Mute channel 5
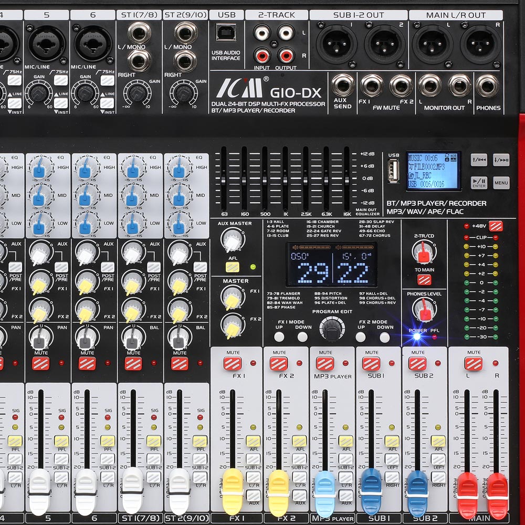 point(41,363)
